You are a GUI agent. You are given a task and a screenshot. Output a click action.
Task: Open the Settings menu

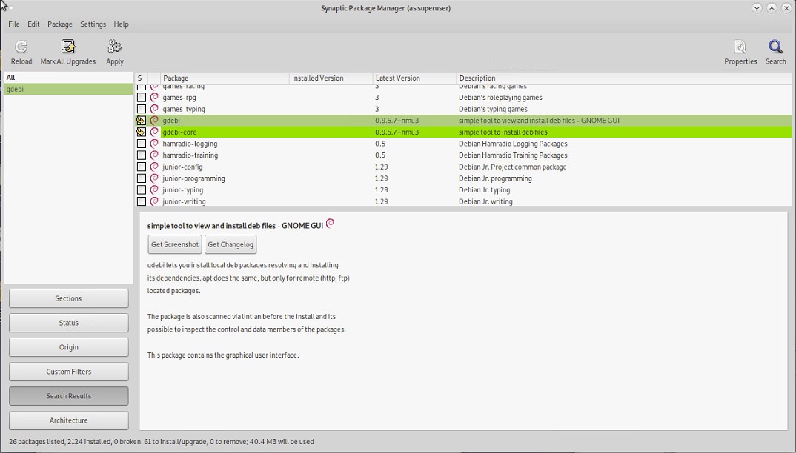(x=93, y=24)
